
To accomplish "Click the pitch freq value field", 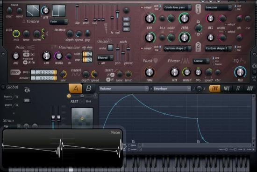I will (44, 72).
